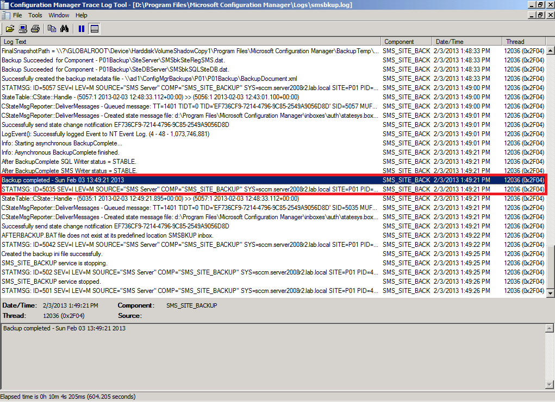The height and width of the screenshot is (402, 555).
Task: Select the SMSbkSQLSiteDB.dat backup succeeded line
Action: click(273, 69)
